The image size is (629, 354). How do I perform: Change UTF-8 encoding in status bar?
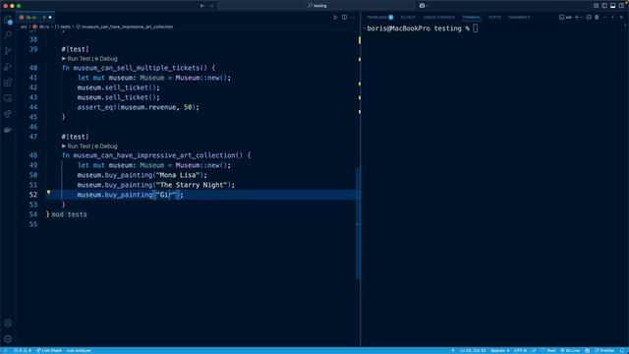tap(520, 351)
